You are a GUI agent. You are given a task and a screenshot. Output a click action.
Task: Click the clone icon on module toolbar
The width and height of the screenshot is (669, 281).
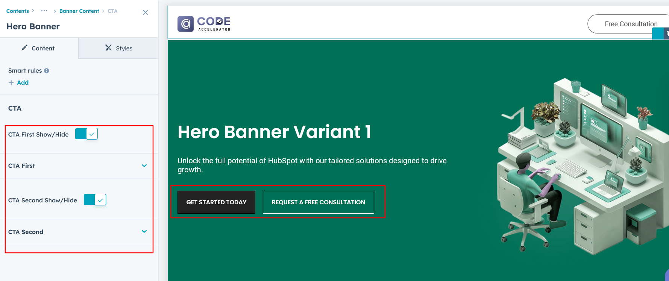[667, 34]
